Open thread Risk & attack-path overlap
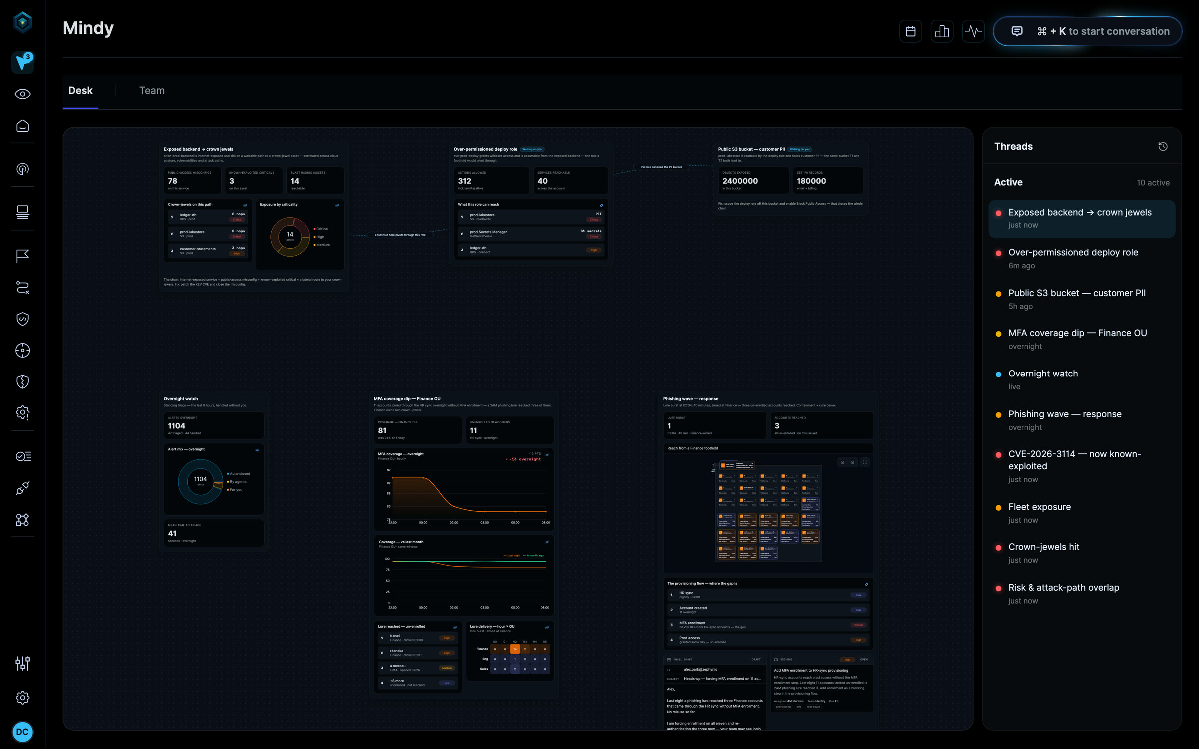This screenshot has height=749, width=1199. [x=1082, y=594]
